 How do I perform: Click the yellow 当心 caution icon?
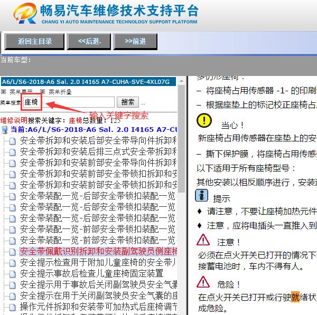coord(204,120)
